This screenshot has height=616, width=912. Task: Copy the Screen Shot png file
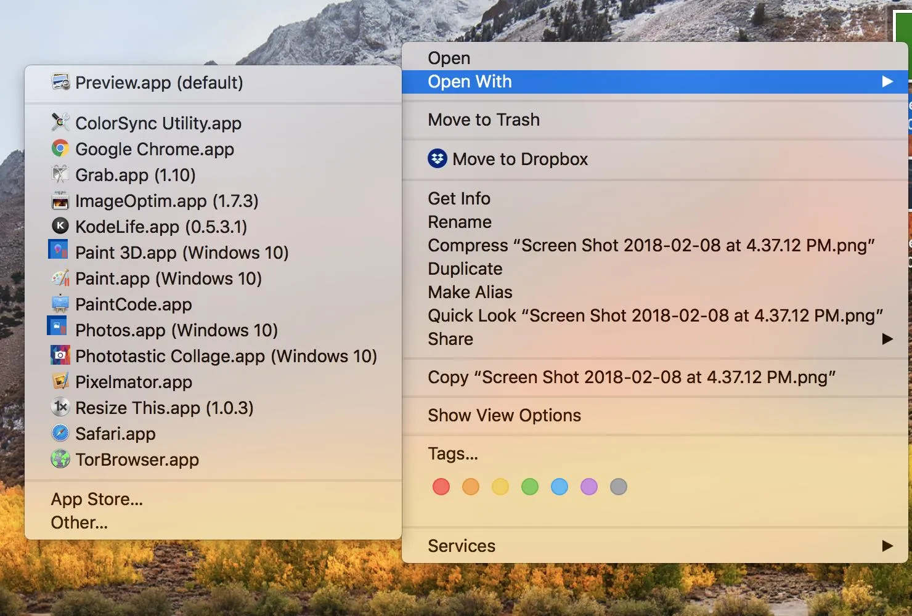[x=655, y=377]
